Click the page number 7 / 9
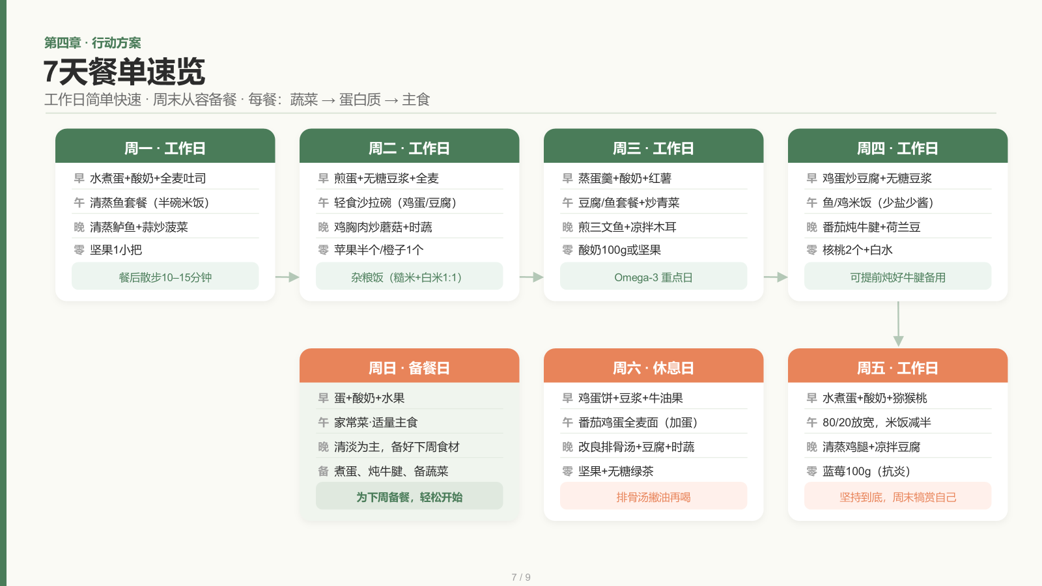Screen dimensions: 1042x586 click(521, 577)
